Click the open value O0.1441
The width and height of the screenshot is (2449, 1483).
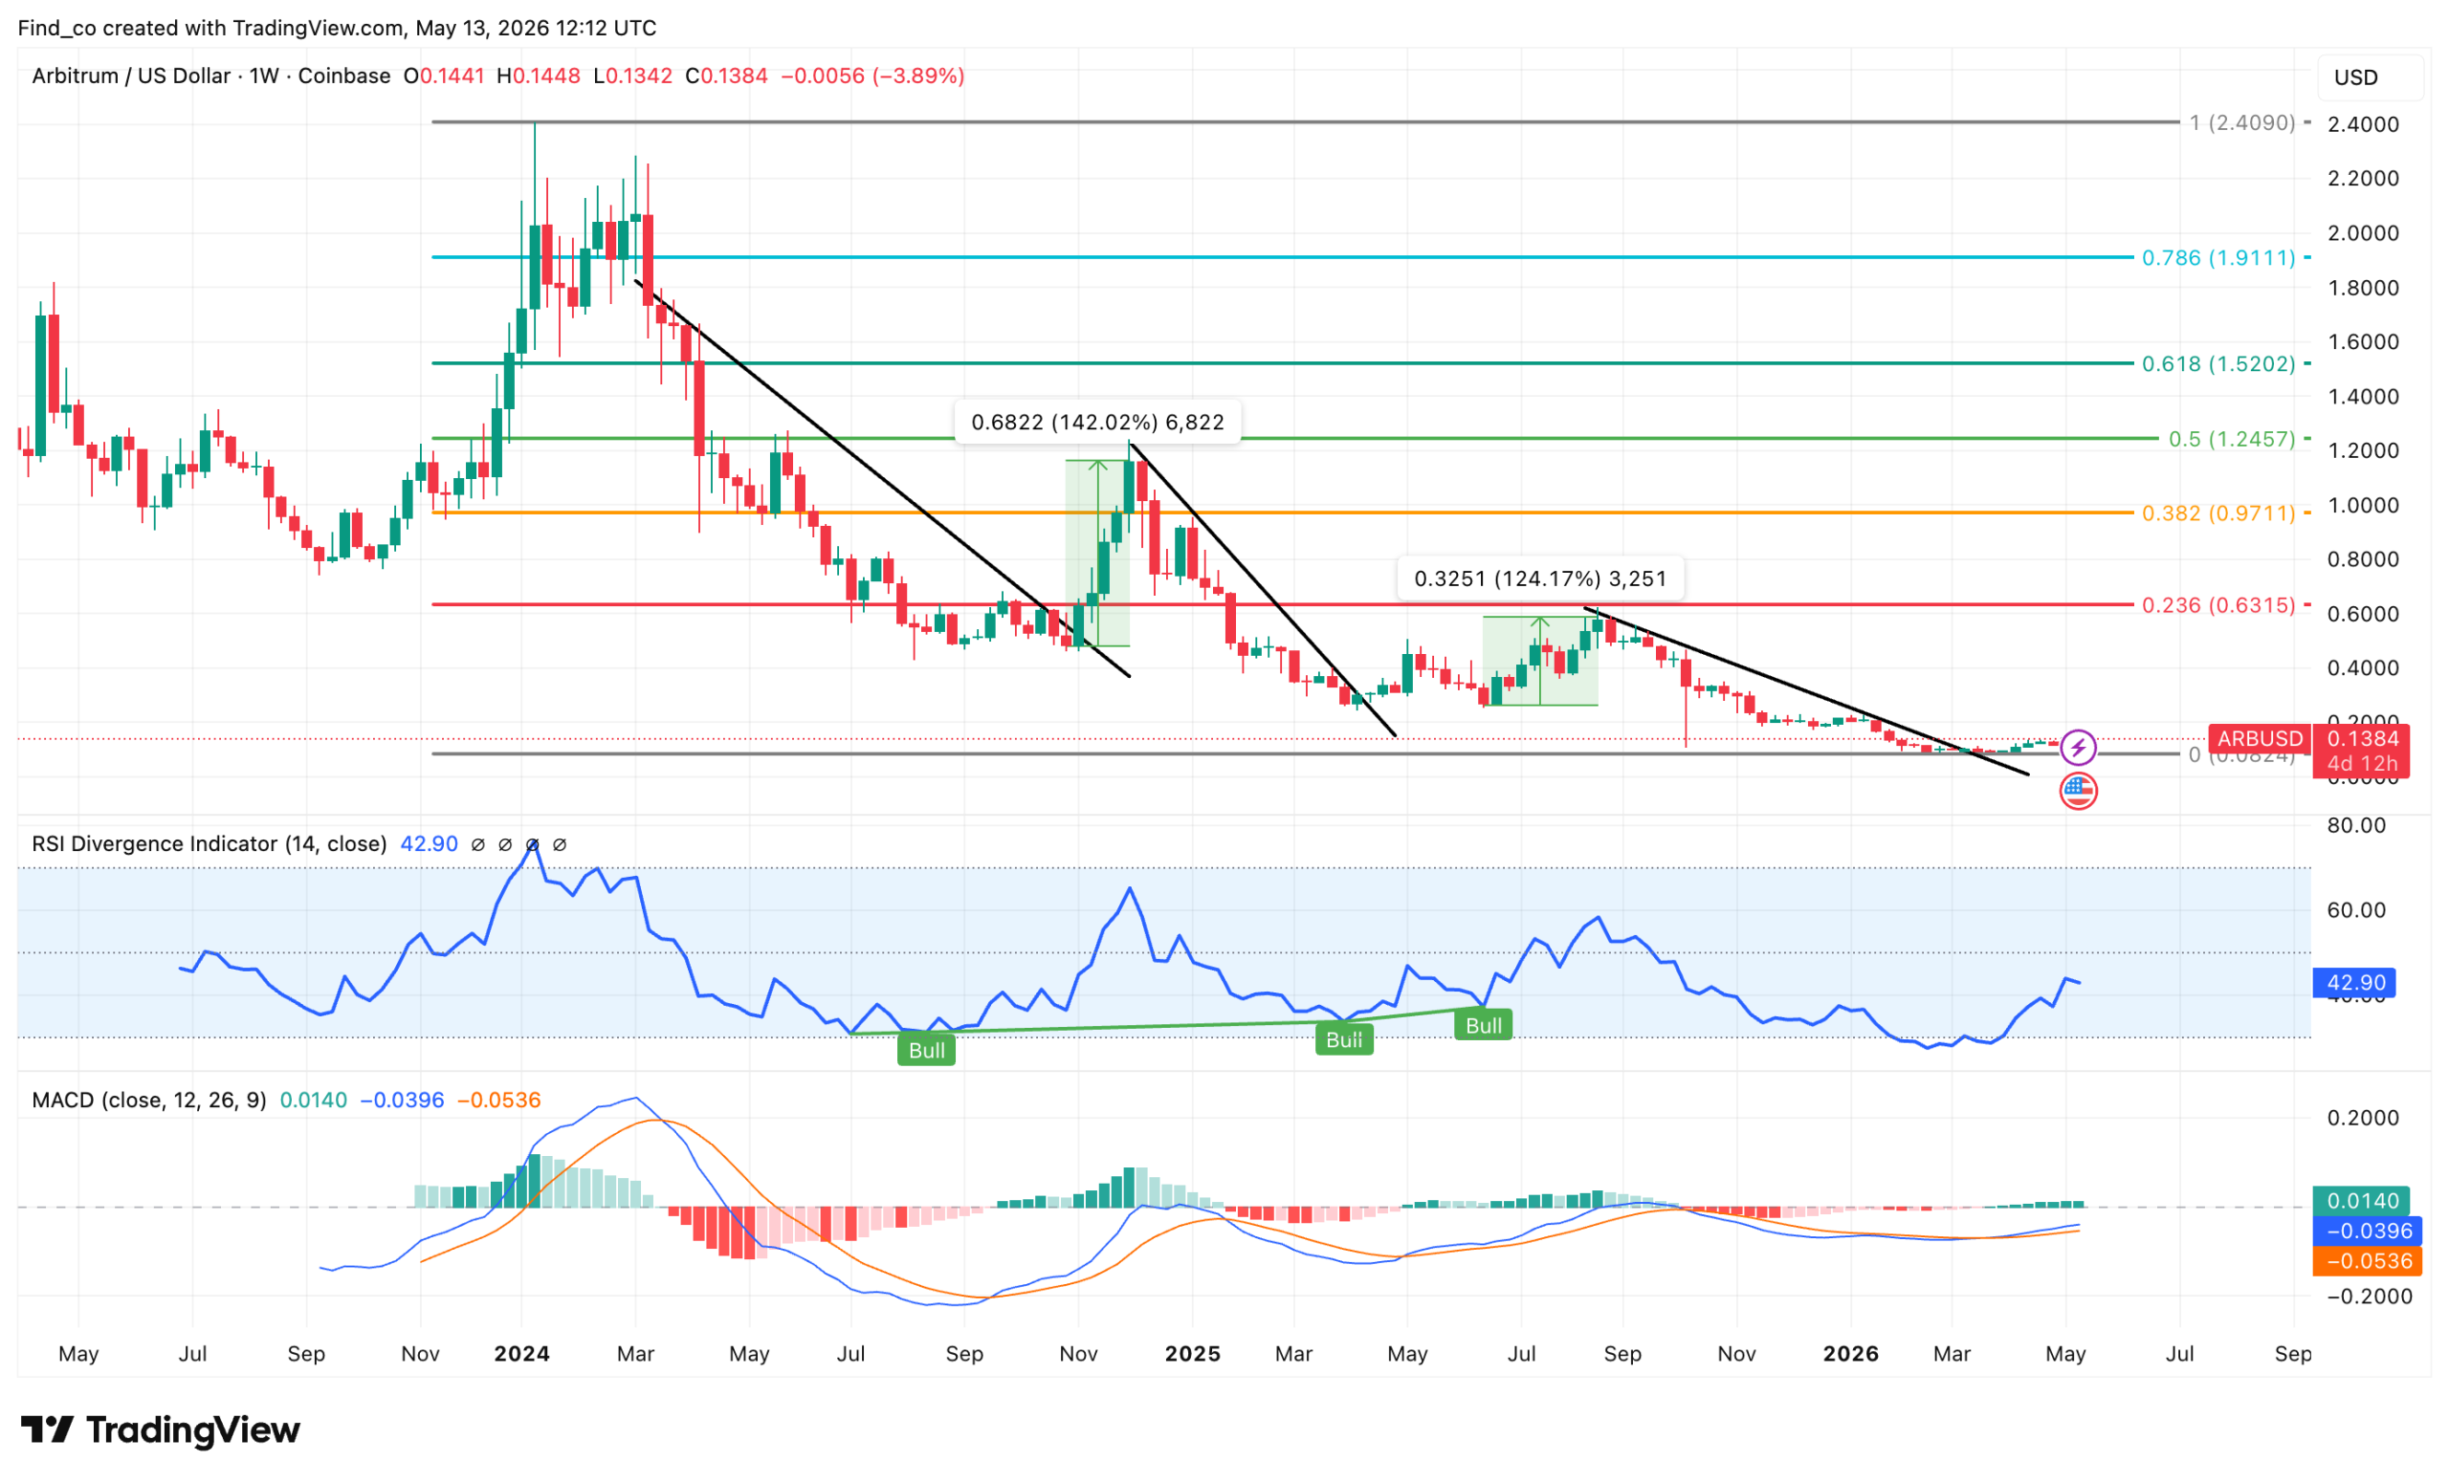[444, 76]
